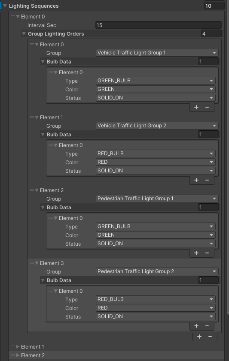Expand collapsed Element 1 of Lighting Sequences

tap(18, 347)
